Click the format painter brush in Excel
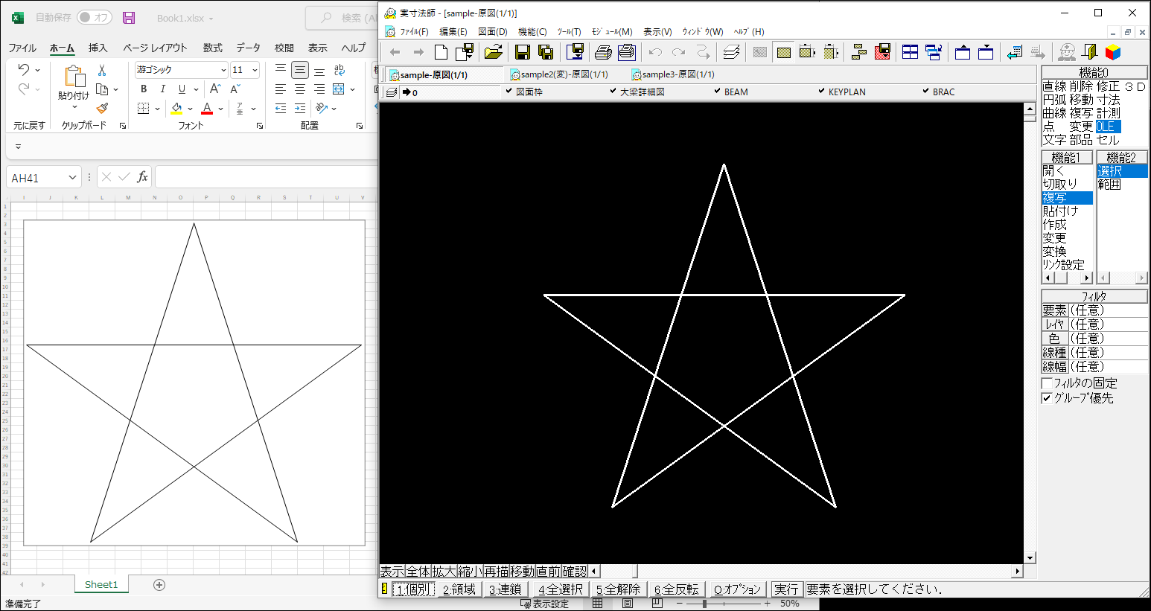Image resolution: width=1151 pixels, height=611 pixels. tap(102, 108)
